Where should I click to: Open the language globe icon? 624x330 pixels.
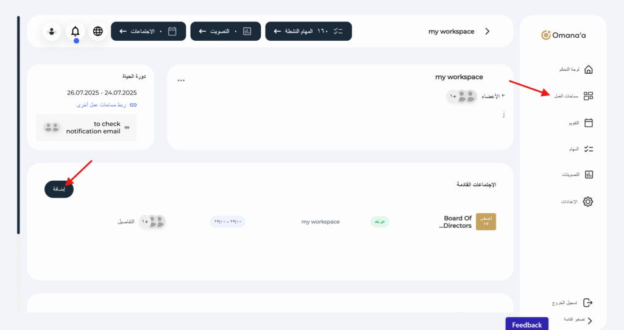(98, 31)
